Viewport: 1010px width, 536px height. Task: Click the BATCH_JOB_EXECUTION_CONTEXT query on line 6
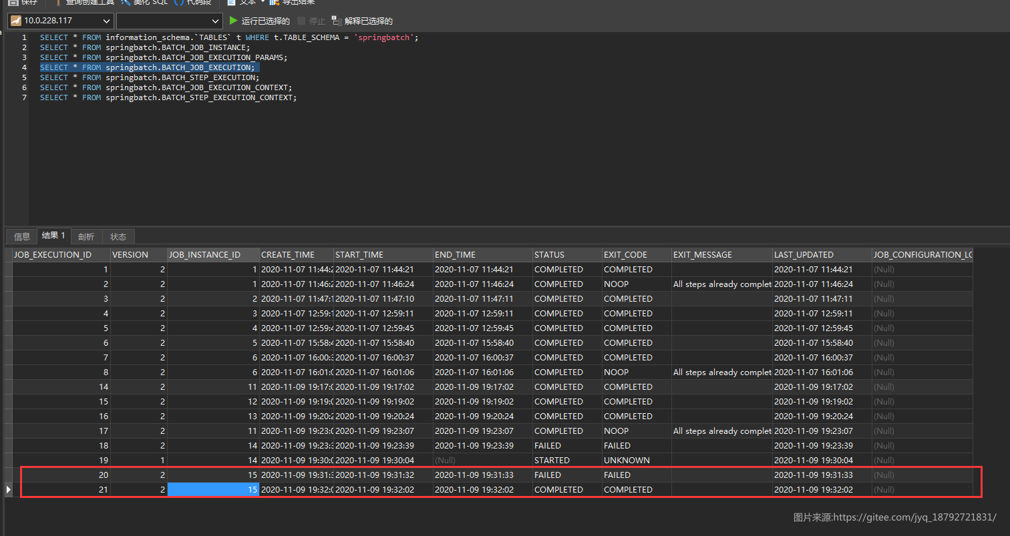[166, 87]
